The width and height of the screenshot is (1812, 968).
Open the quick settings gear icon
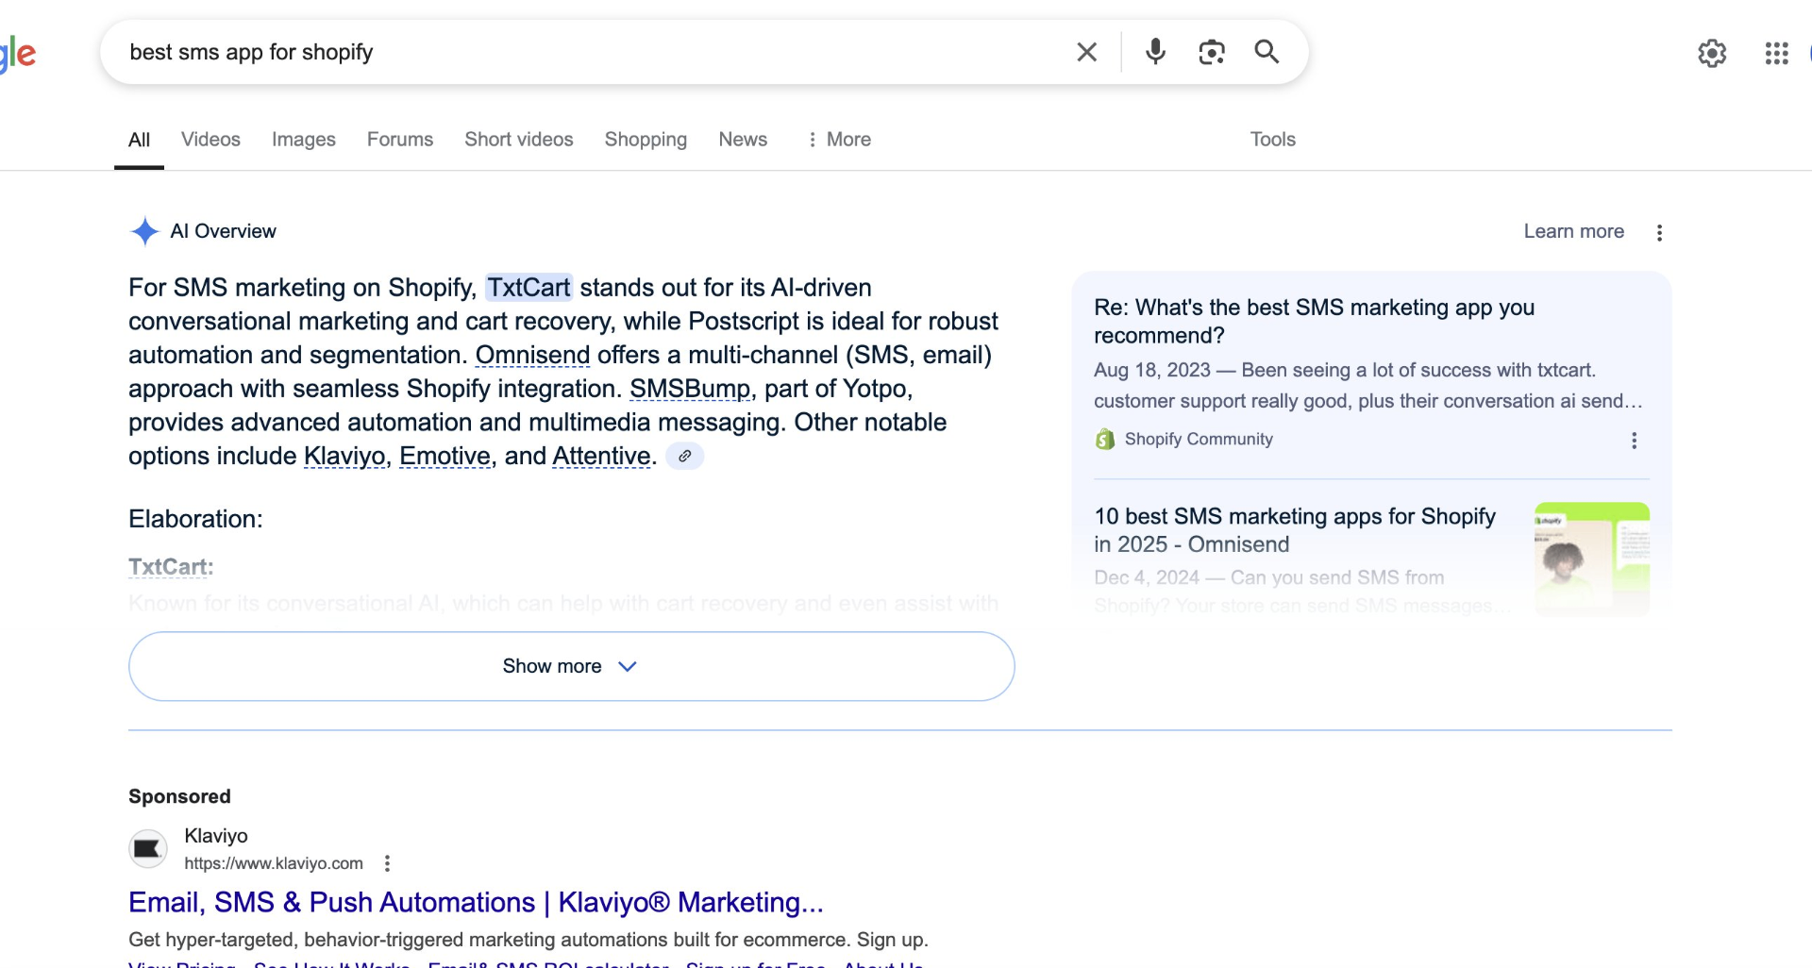tap(1712, 53)
